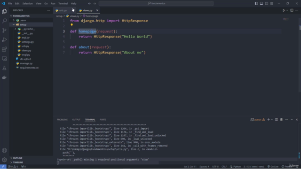301x169 pixels.
Task: Collapse the FUNDAMENTOS root folder
Action: [x=11, y=16]
